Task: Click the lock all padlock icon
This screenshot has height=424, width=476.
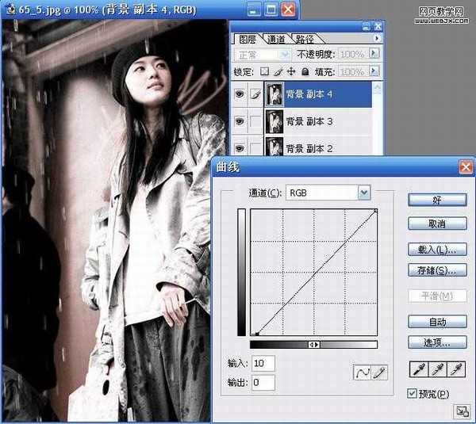Action: 304,71
